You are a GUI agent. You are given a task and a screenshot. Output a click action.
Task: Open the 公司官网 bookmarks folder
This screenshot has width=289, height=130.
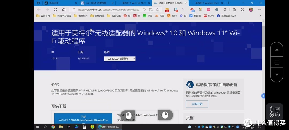click(43, 16)
